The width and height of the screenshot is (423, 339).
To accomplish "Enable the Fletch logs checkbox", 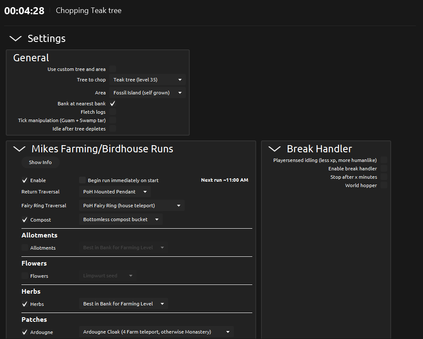I will pos(113,112).
